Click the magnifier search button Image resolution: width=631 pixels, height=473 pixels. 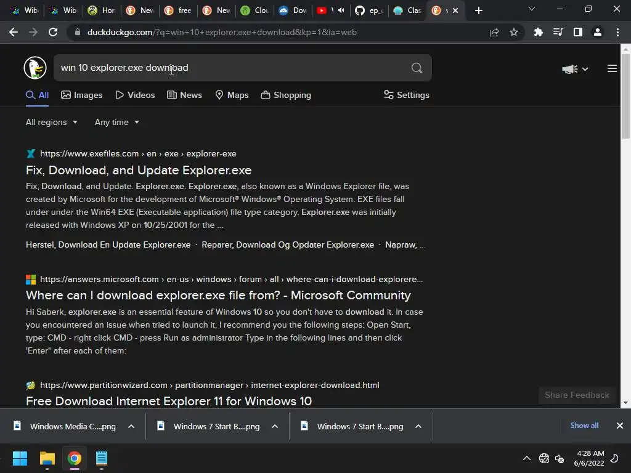coord(417,68)
